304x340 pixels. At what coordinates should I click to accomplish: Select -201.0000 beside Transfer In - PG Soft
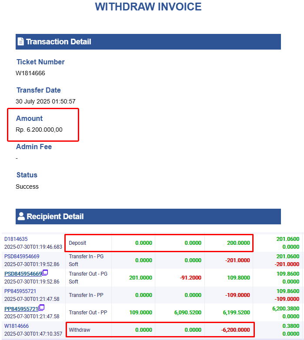[237, 260]
